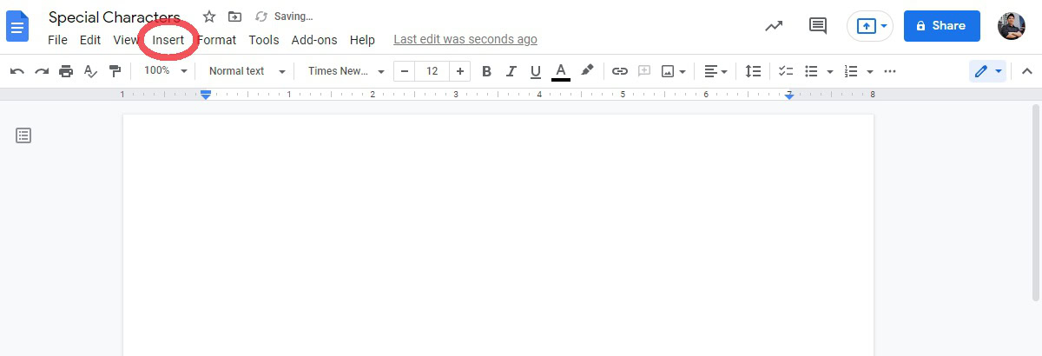The width and height of the screenshot is (1042, 356).
Task: Insert a bulleted list
Action: click(x=812, y=71)
